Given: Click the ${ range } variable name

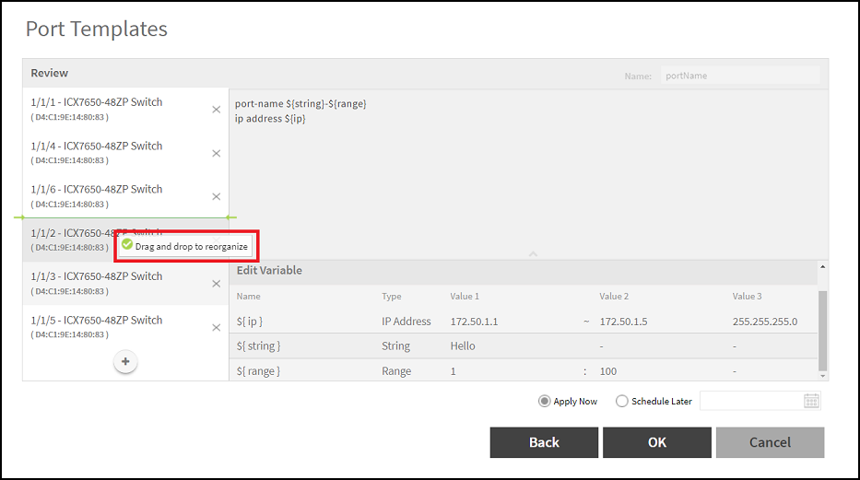Looking at the screenshot, I should 258,371.
